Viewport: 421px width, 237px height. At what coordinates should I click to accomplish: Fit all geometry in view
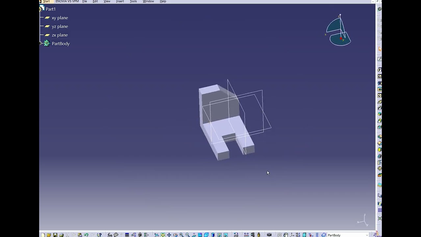[163, 235]
